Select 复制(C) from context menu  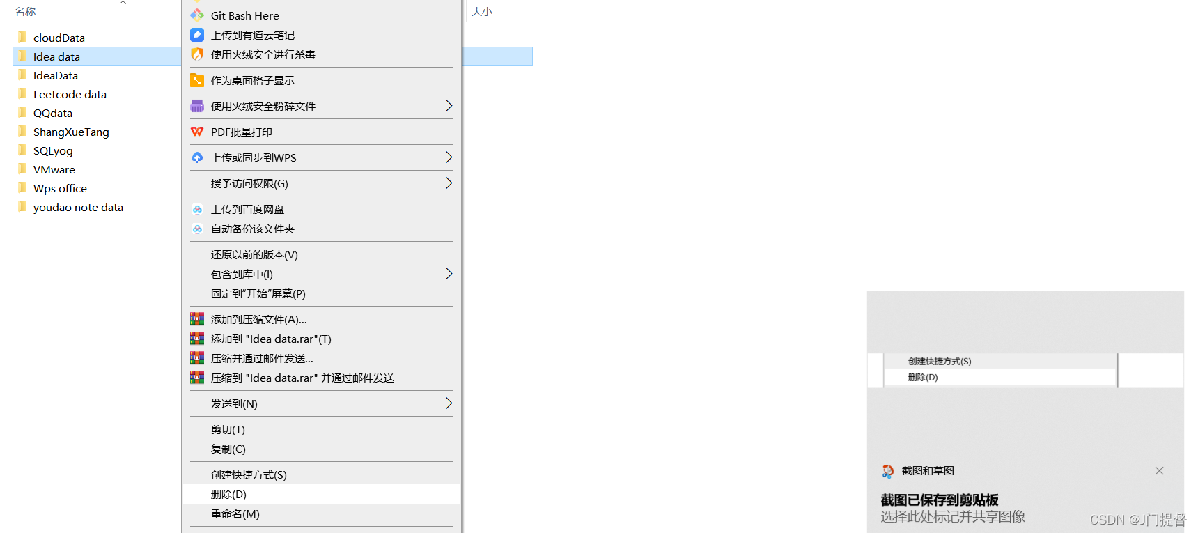321,449
